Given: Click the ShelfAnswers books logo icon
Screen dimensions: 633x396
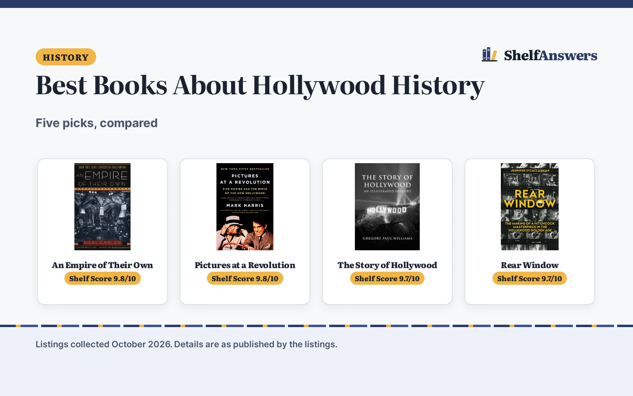Looking at the screenshot, I should [489, 55].
